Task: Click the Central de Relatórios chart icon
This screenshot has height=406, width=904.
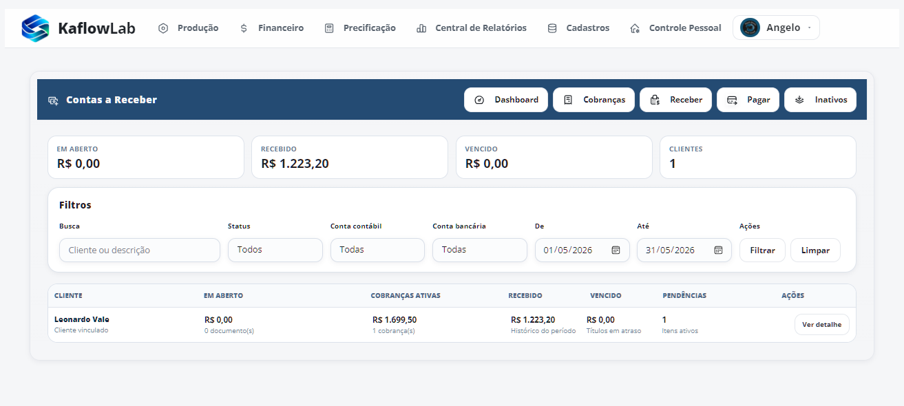Action: tap(421, 28)
